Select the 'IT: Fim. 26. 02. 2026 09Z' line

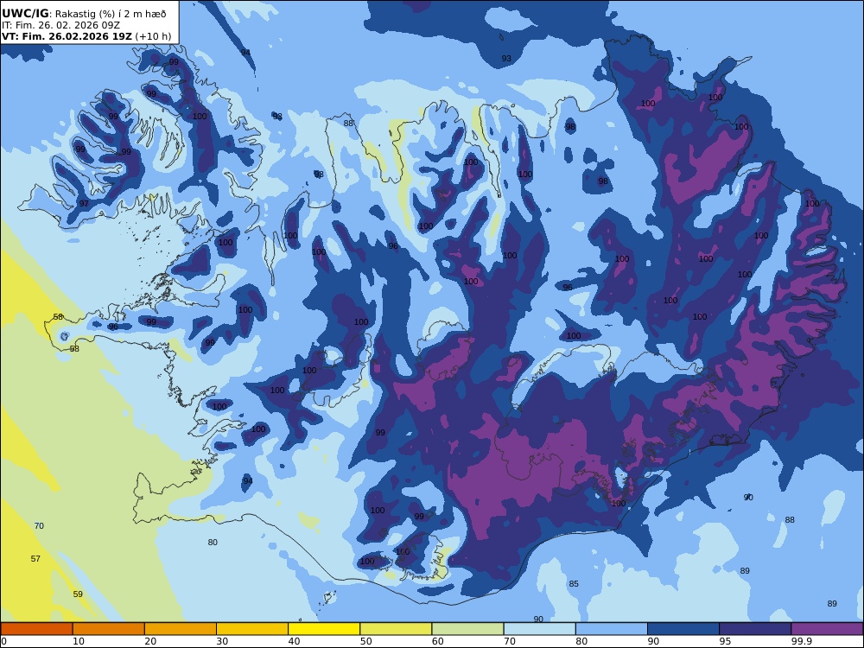pyautogui.click(x=60, y=25)
